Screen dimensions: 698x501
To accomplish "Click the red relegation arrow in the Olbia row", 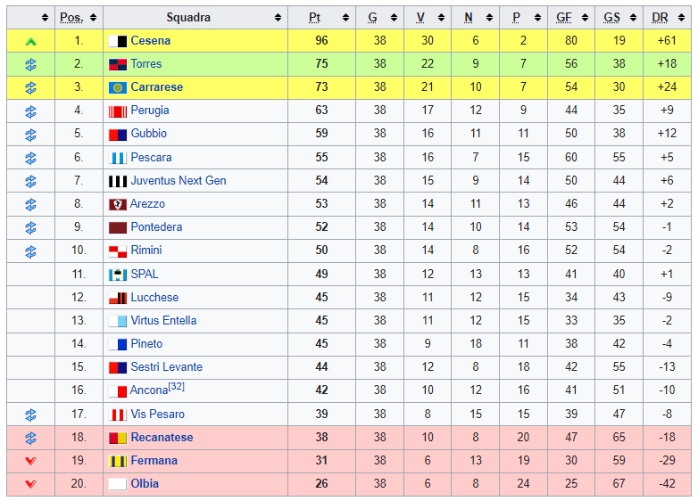I will click(30, 484).
